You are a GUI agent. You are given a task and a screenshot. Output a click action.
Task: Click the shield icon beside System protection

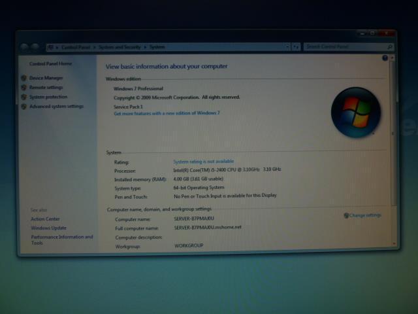coord(24,97)
